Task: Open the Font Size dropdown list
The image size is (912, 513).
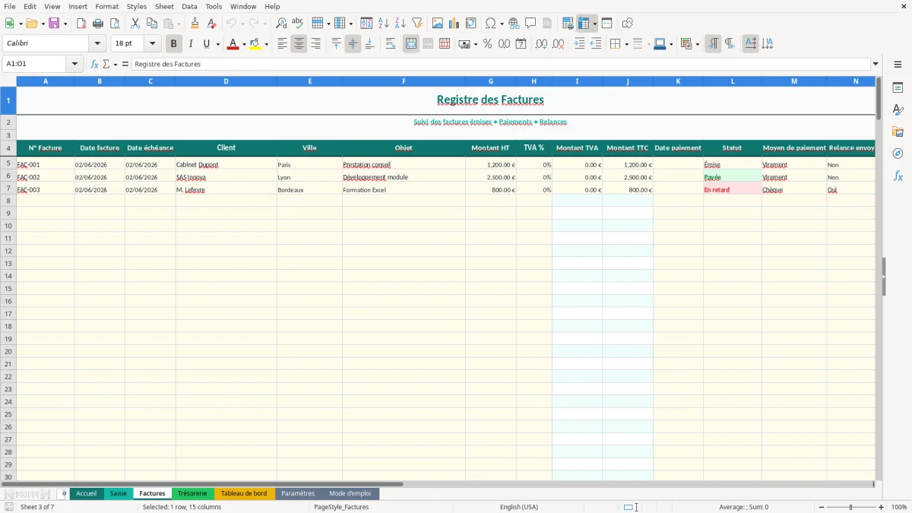Action: pos(152,43)
